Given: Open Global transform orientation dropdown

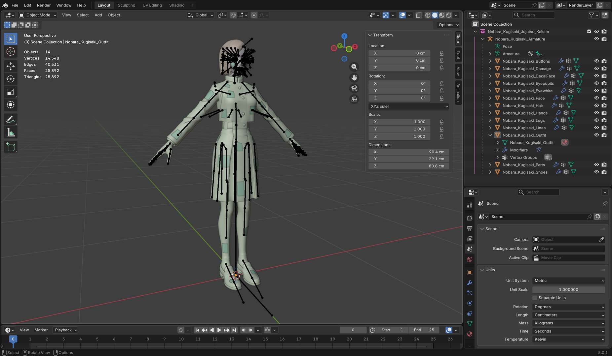Looking at the screenshot, I should click(x=201, y=15).
